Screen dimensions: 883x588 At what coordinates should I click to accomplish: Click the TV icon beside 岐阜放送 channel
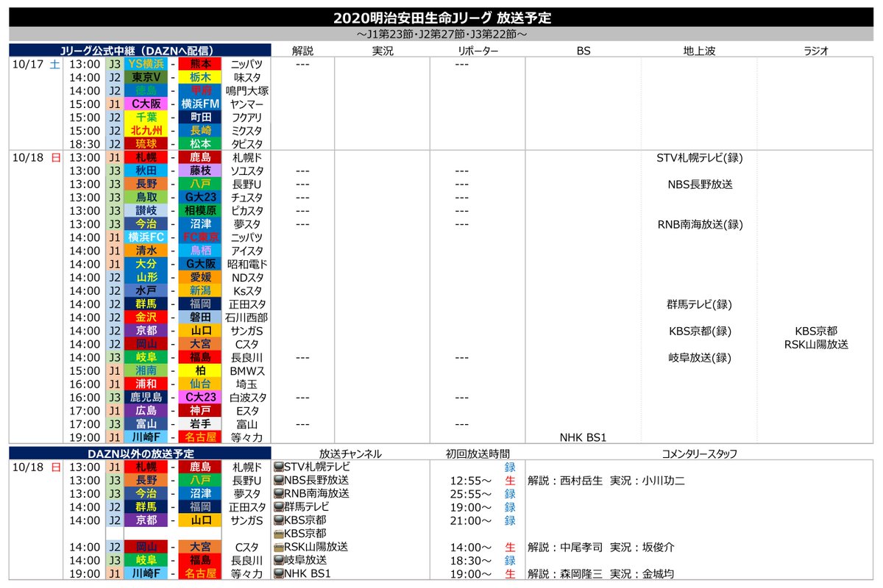coord(278,560)
